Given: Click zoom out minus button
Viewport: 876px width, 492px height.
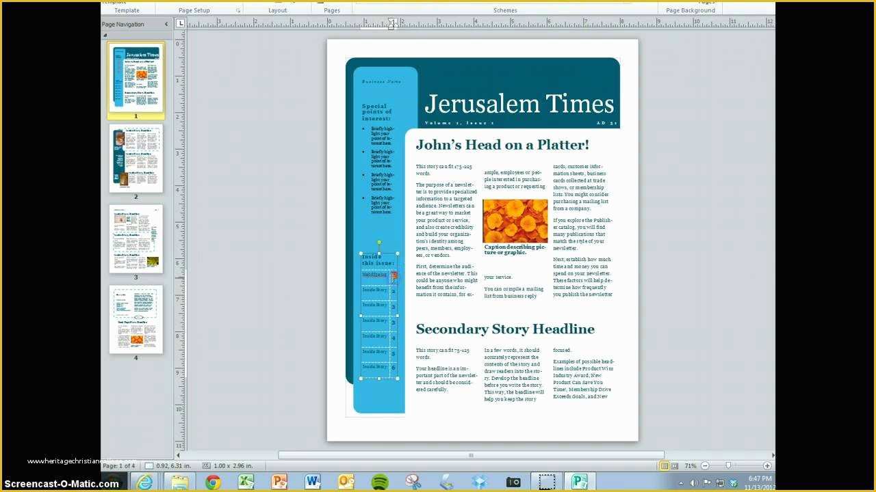Looking at the screenshot, I should click(x=705, y=466).
